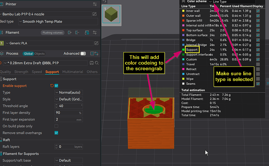The width and height of the screenshot is (269, 166).
Task: Open the process parameter table icon
Action: pyautogui.click(x=92, y=54)
